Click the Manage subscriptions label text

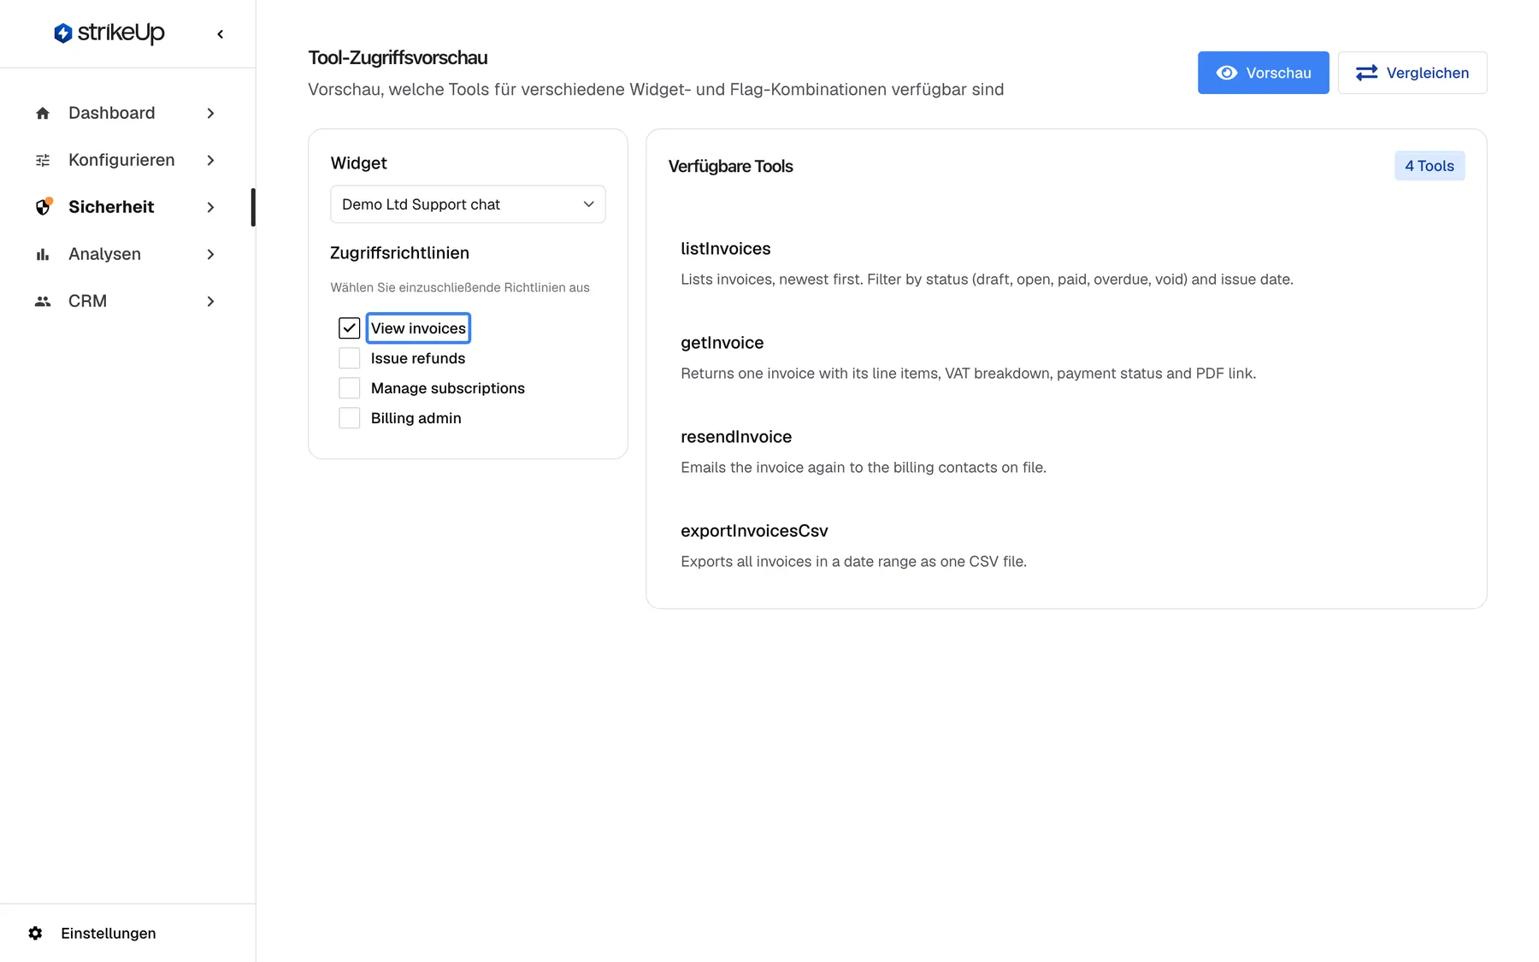(448, 388)
